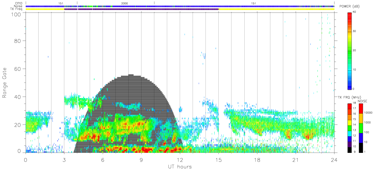Click the blue bottom of the power colorbar
Image resolution: width=376 pixels, height=173 pixels.
(x=349, y=87)
